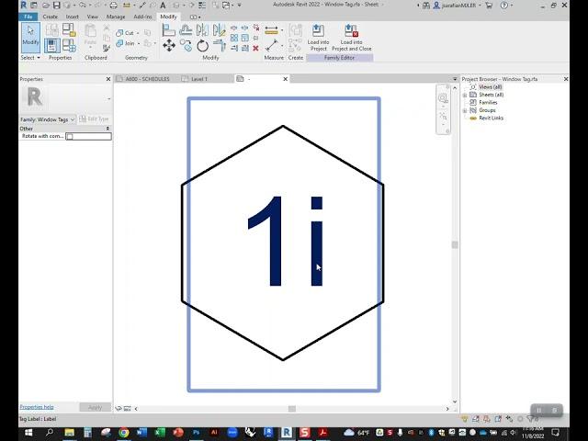588x441 pixels.
Task: Open Chrome from the taskbar
Action: point(124,433)
